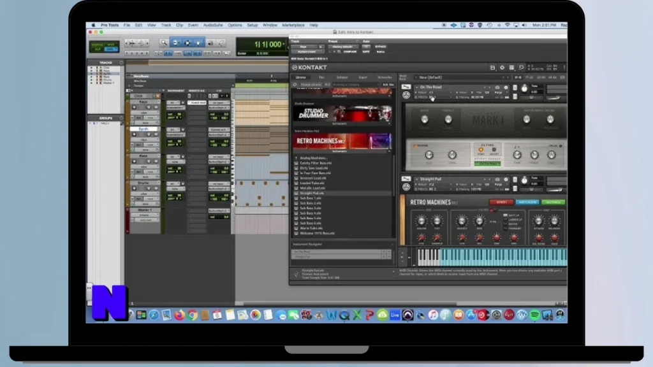
Task: Record-enable the Keys track
Action: [x=134, y=107]
